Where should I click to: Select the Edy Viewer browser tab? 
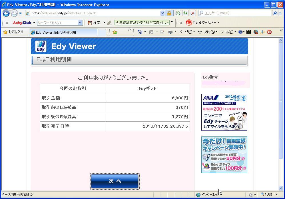(x=64, y=33)
